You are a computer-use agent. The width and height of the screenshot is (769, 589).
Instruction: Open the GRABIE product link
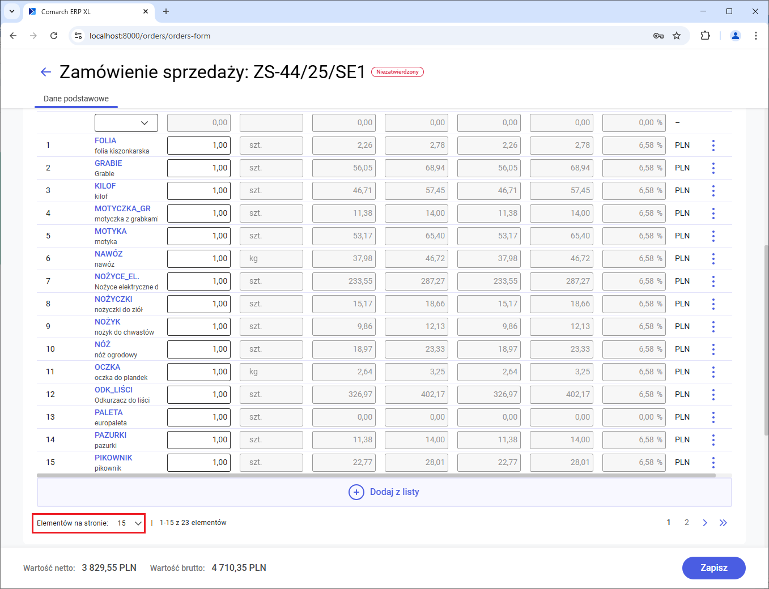[x=108, y=163]
